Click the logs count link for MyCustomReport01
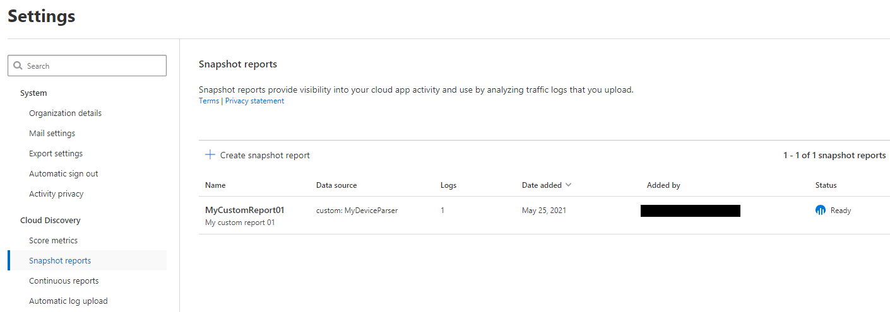The height and width of the screenshot is (312, 890). coord(442,211)
